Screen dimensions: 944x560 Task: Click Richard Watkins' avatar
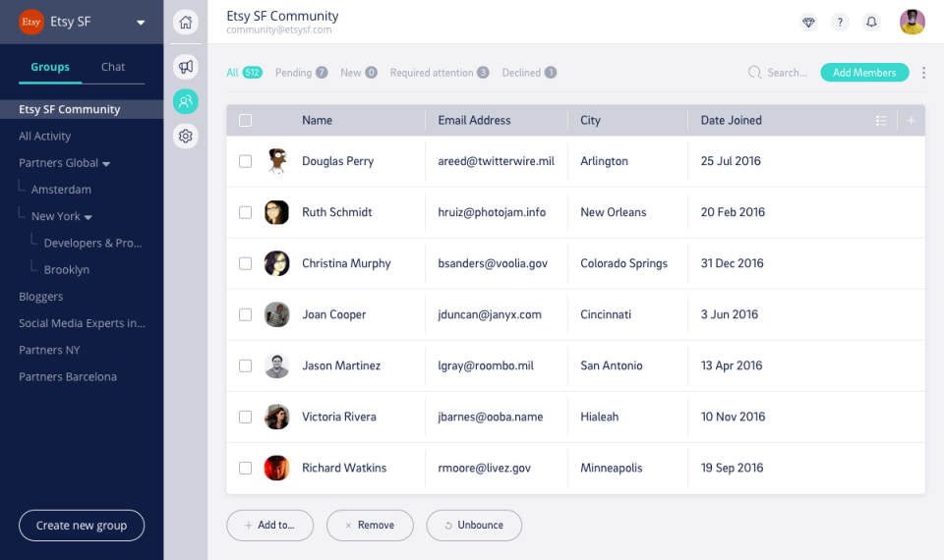277,468
